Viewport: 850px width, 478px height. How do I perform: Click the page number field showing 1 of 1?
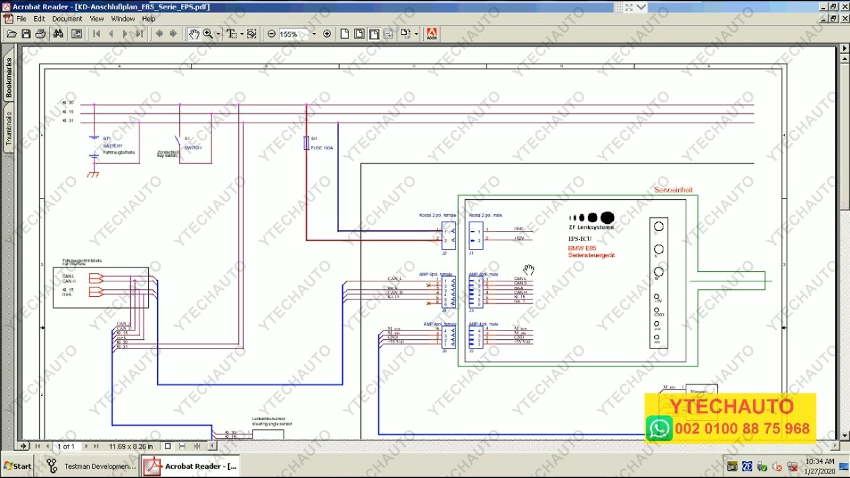click(65, 446)
